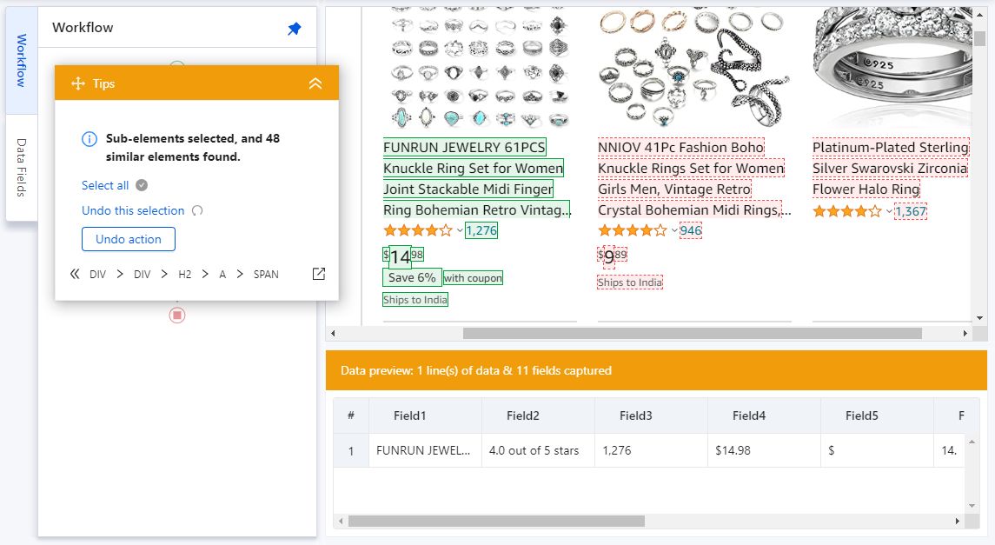Select SPAN in the element path

[266, 275]
